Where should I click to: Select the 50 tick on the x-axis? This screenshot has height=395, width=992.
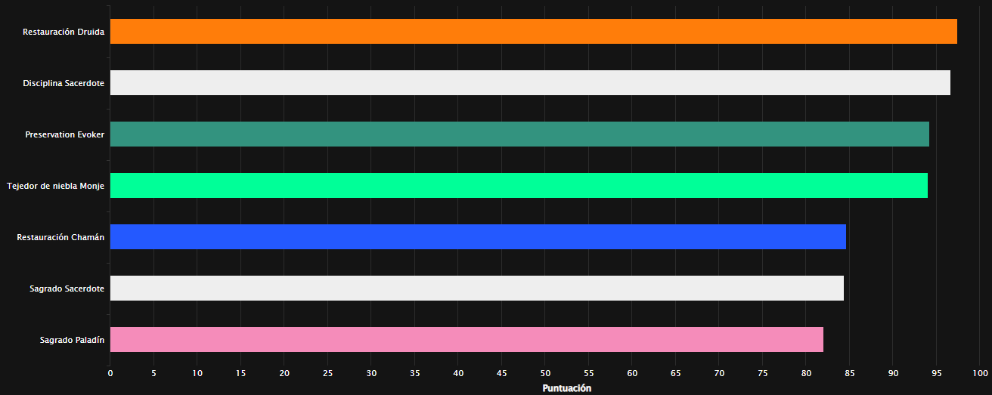tap(545, 373)
